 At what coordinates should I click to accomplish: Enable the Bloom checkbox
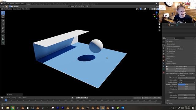[168, 42]
